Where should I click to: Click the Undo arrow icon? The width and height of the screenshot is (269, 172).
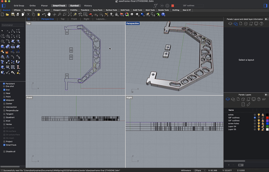point(44,15)
